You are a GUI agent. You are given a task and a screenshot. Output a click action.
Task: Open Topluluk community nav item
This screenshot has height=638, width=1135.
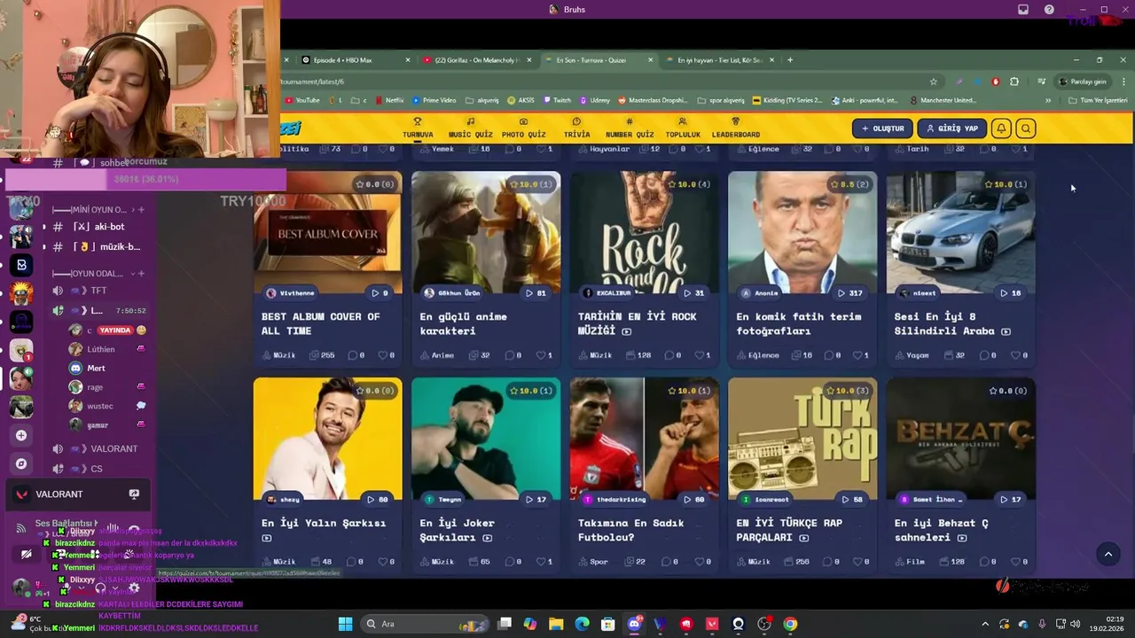click(683, 128)
